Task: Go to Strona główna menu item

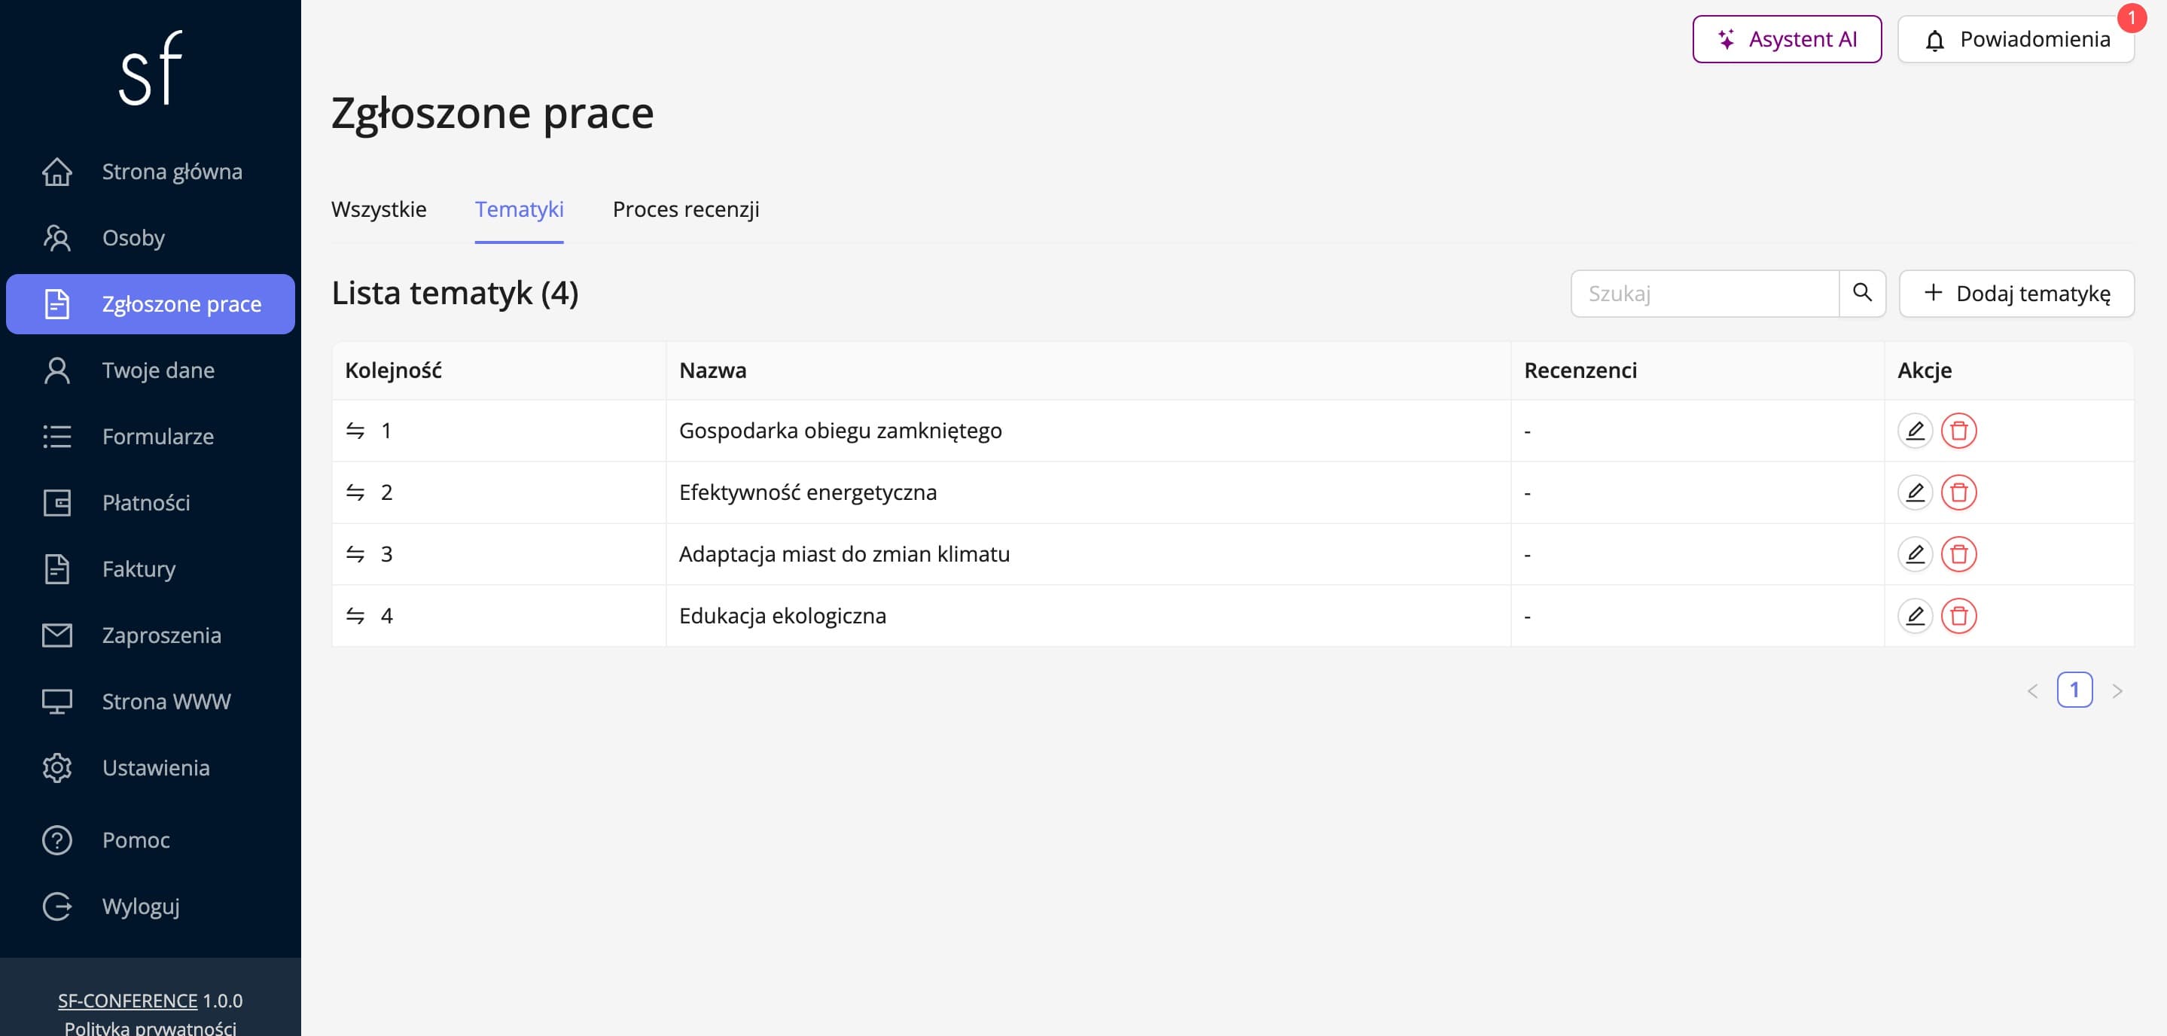Action: 151,172
